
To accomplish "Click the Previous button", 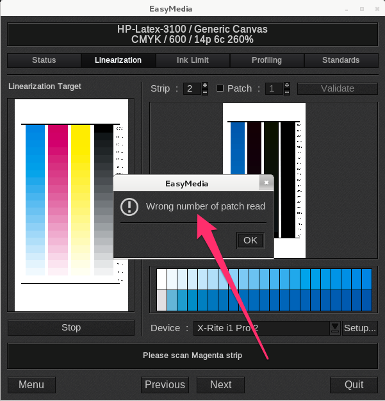I will (165, 384).
